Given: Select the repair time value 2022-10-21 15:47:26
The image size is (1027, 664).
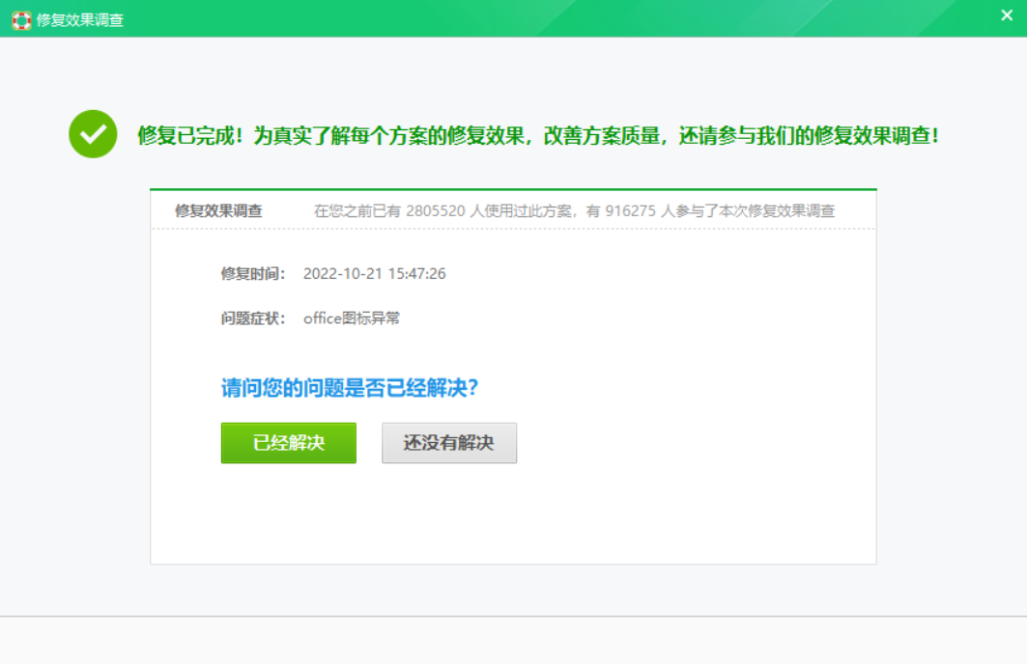Looking at the screenshot, I should [374, 273].
